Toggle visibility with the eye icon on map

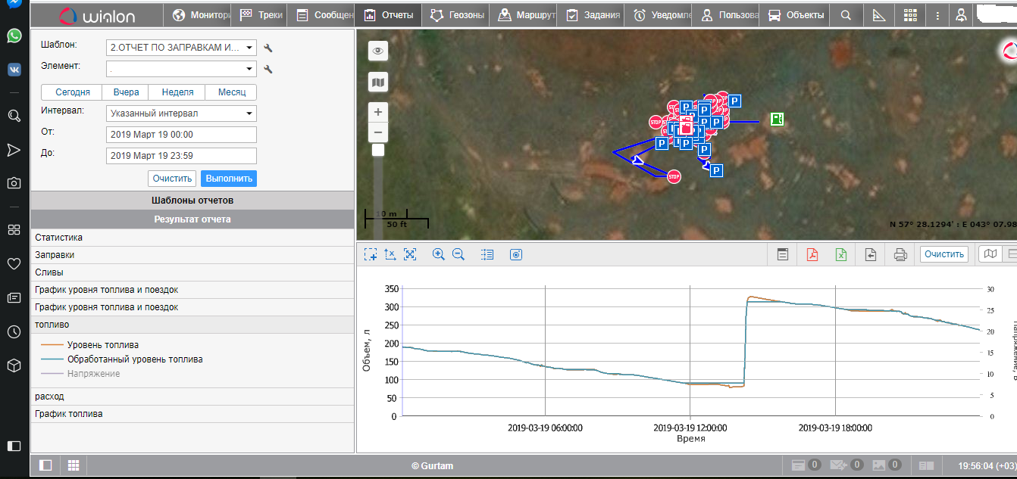pos(378,51)
